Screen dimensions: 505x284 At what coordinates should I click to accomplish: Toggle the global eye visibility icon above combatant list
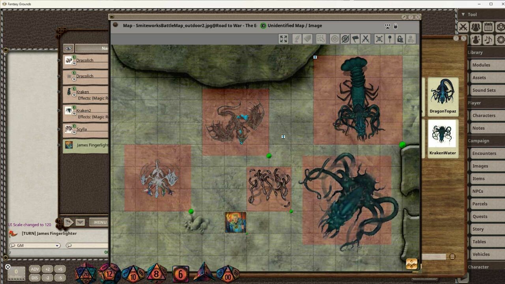tap(68, 48)
